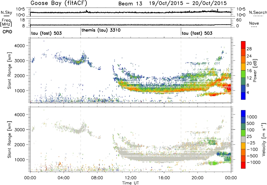Click the "1000" tick label in the velocity panel
The height and width of the screenshot is (185, 267).
coord(19,160)
